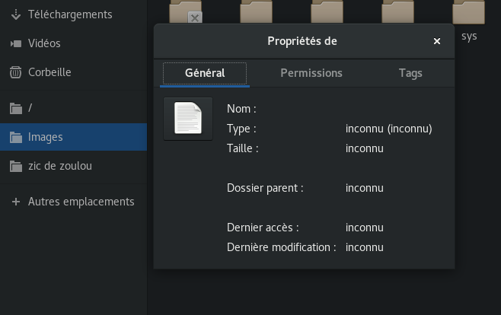Screen dimensions: 501x315
Task: Click the Propriétés de title bar
Action: click(x=302, y=41)
